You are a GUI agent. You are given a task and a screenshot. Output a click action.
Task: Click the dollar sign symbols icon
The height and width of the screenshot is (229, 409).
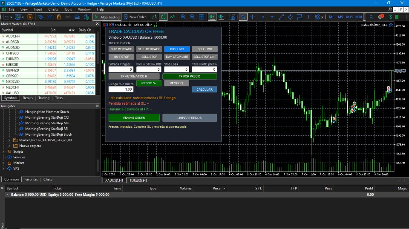pos(30,17)
